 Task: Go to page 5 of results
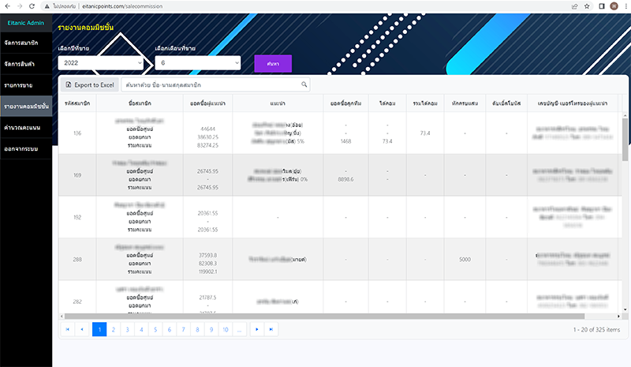point(155,329)
